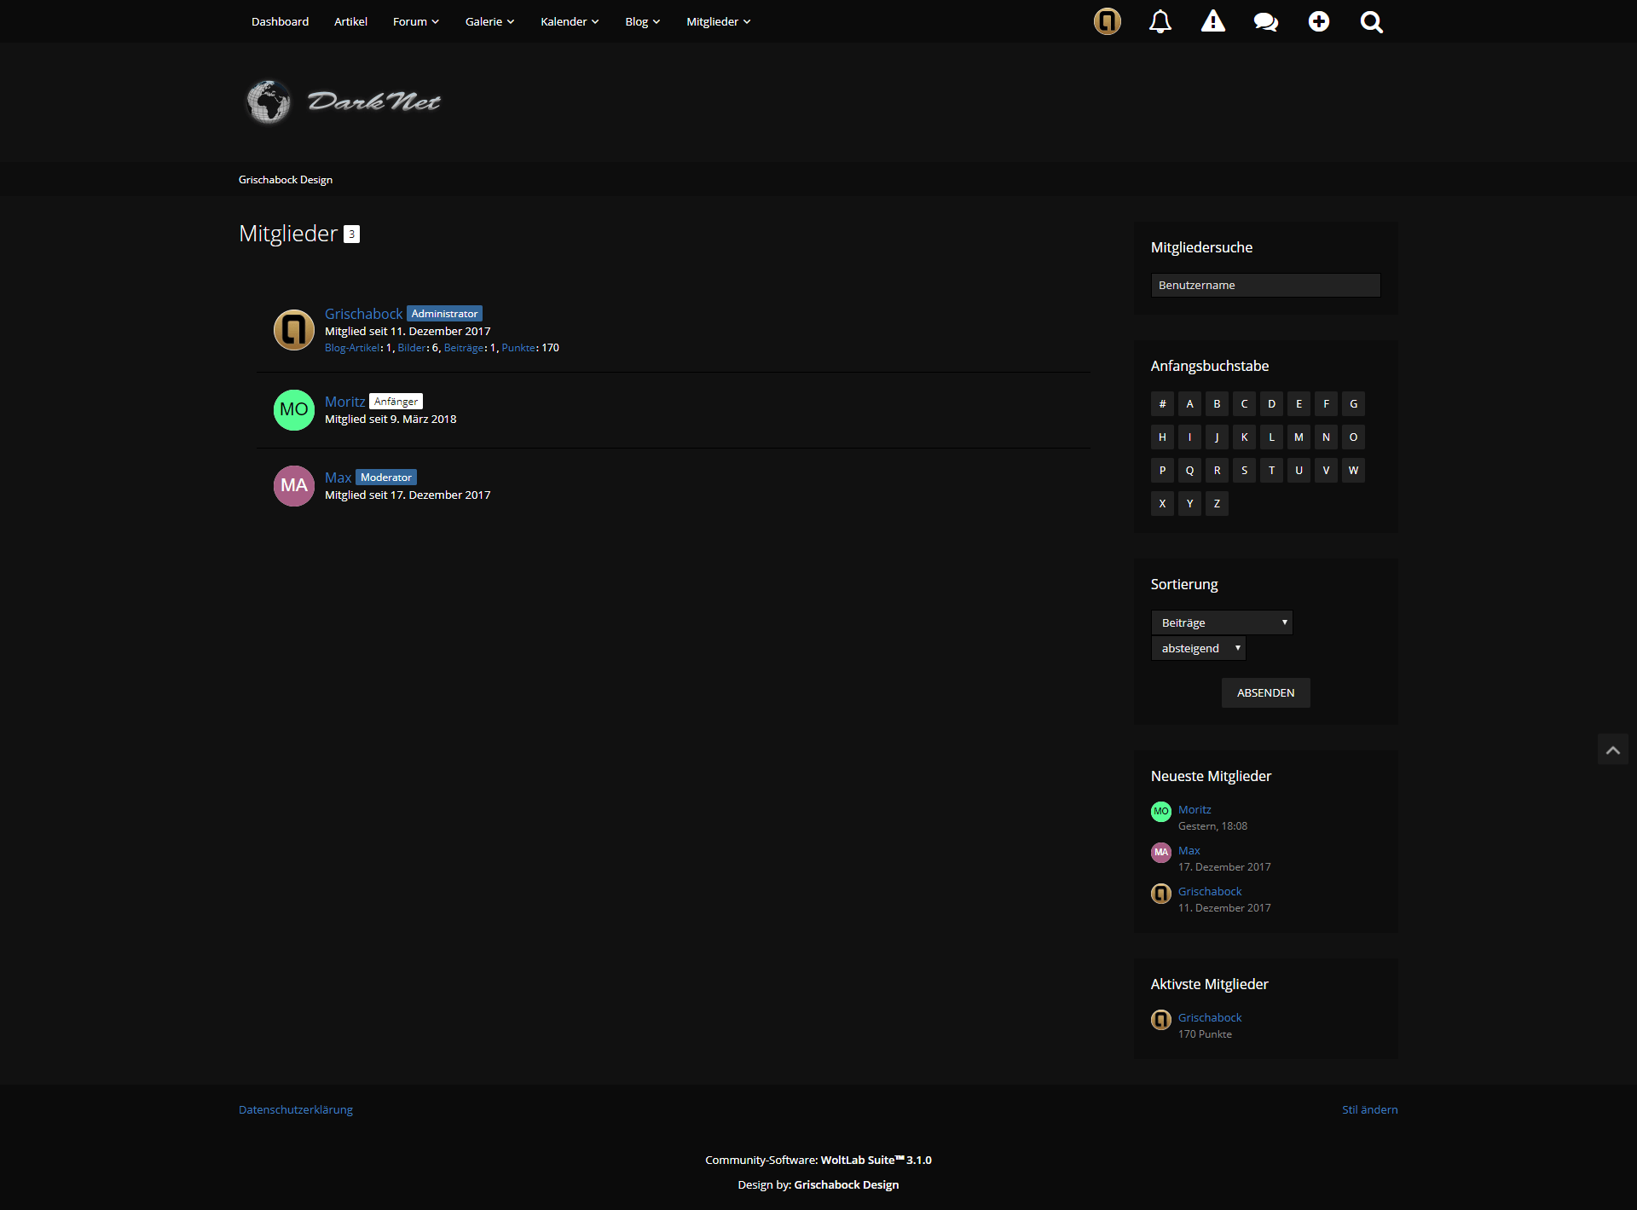The image size is (1637, 1210).
Task: Go to Dashboard menu item
Action: click(280, 21)
